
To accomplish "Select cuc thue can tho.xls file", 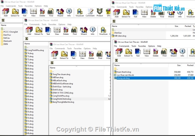I will point(124,75).
